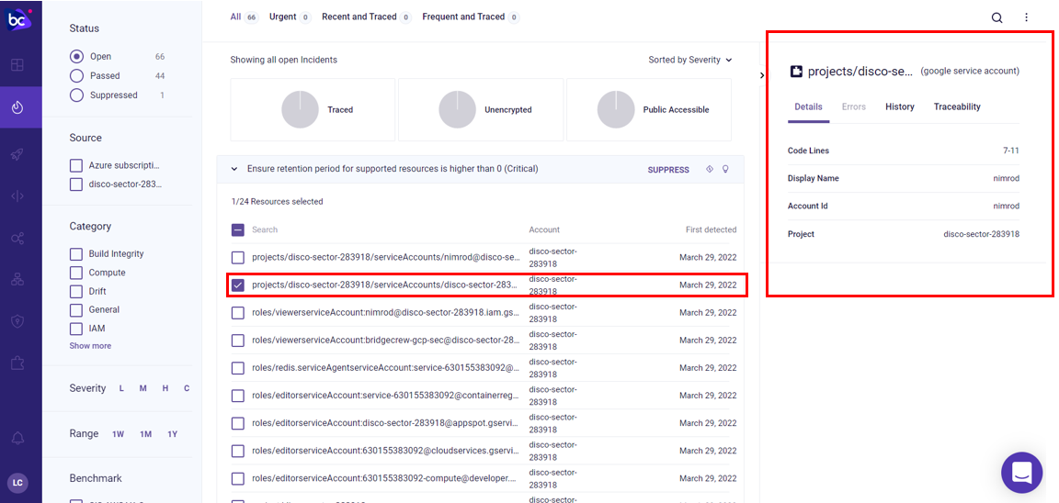The height and width of the screenshot is (503, 1059).
Task: Open the Incidents flame icon
Action: 18,107
